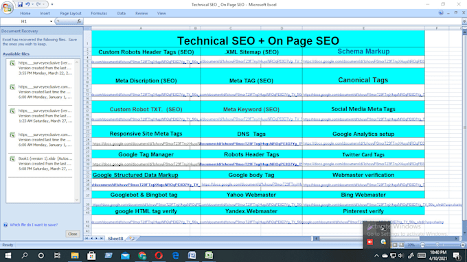This screenshot has width=467, height=262.
Task: Expand the Undo history dropdown arrow
Action: click(32, 5)
